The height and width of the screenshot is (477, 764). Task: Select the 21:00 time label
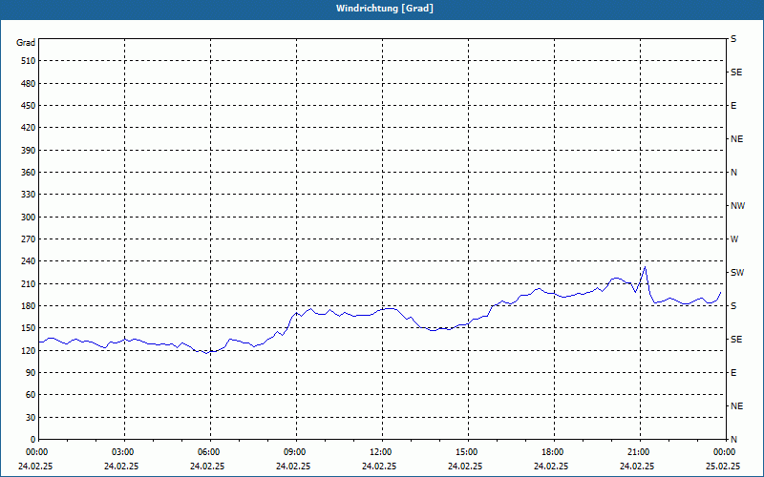point(640,452)
